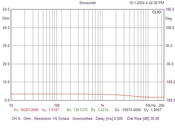Click the date and time stamp
The width and height of the screenshot is (175, 131).
(147, 3)
